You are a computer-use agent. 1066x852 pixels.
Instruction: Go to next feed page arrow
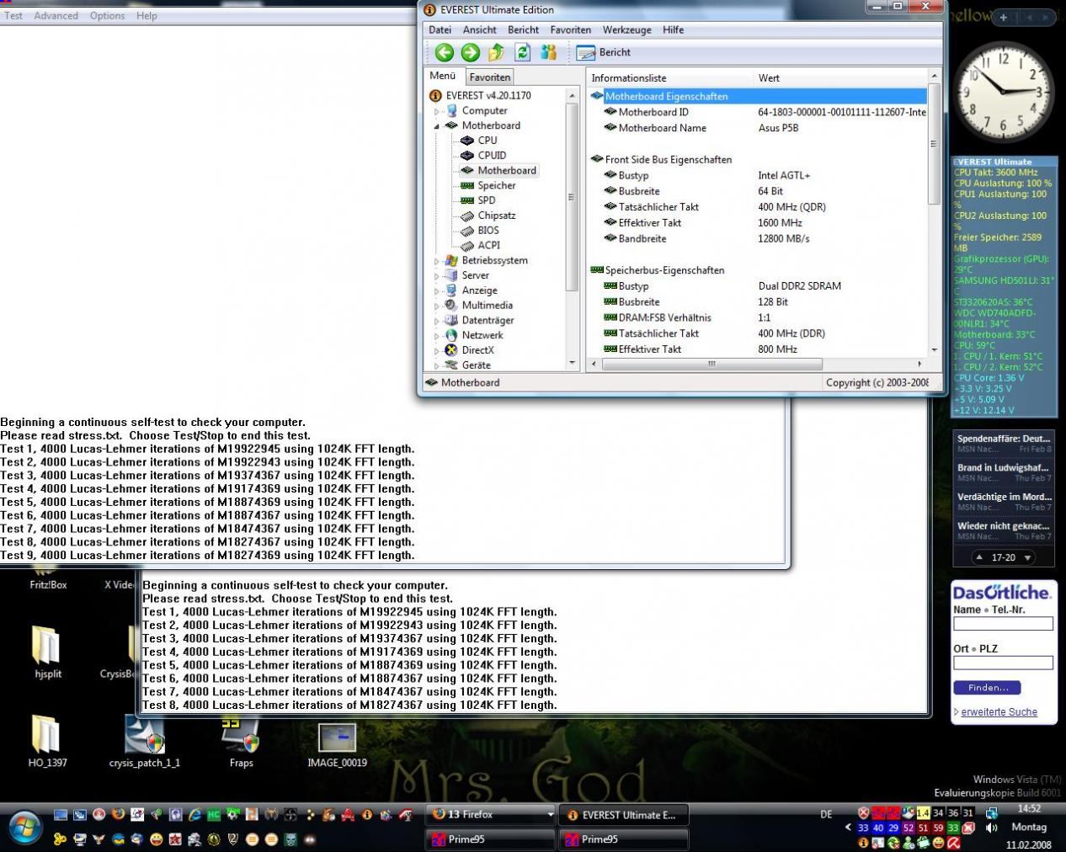[x=1027, y=557]
